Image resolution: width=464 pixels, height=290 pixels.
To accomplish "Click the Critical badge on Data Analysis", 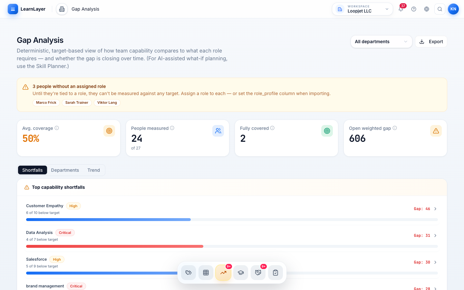I will click(x=65, y=233).
